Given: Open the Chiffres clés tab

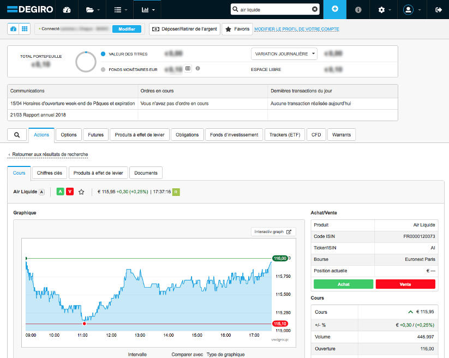Looking at the screenshot, I should click(x=50, y=173).
